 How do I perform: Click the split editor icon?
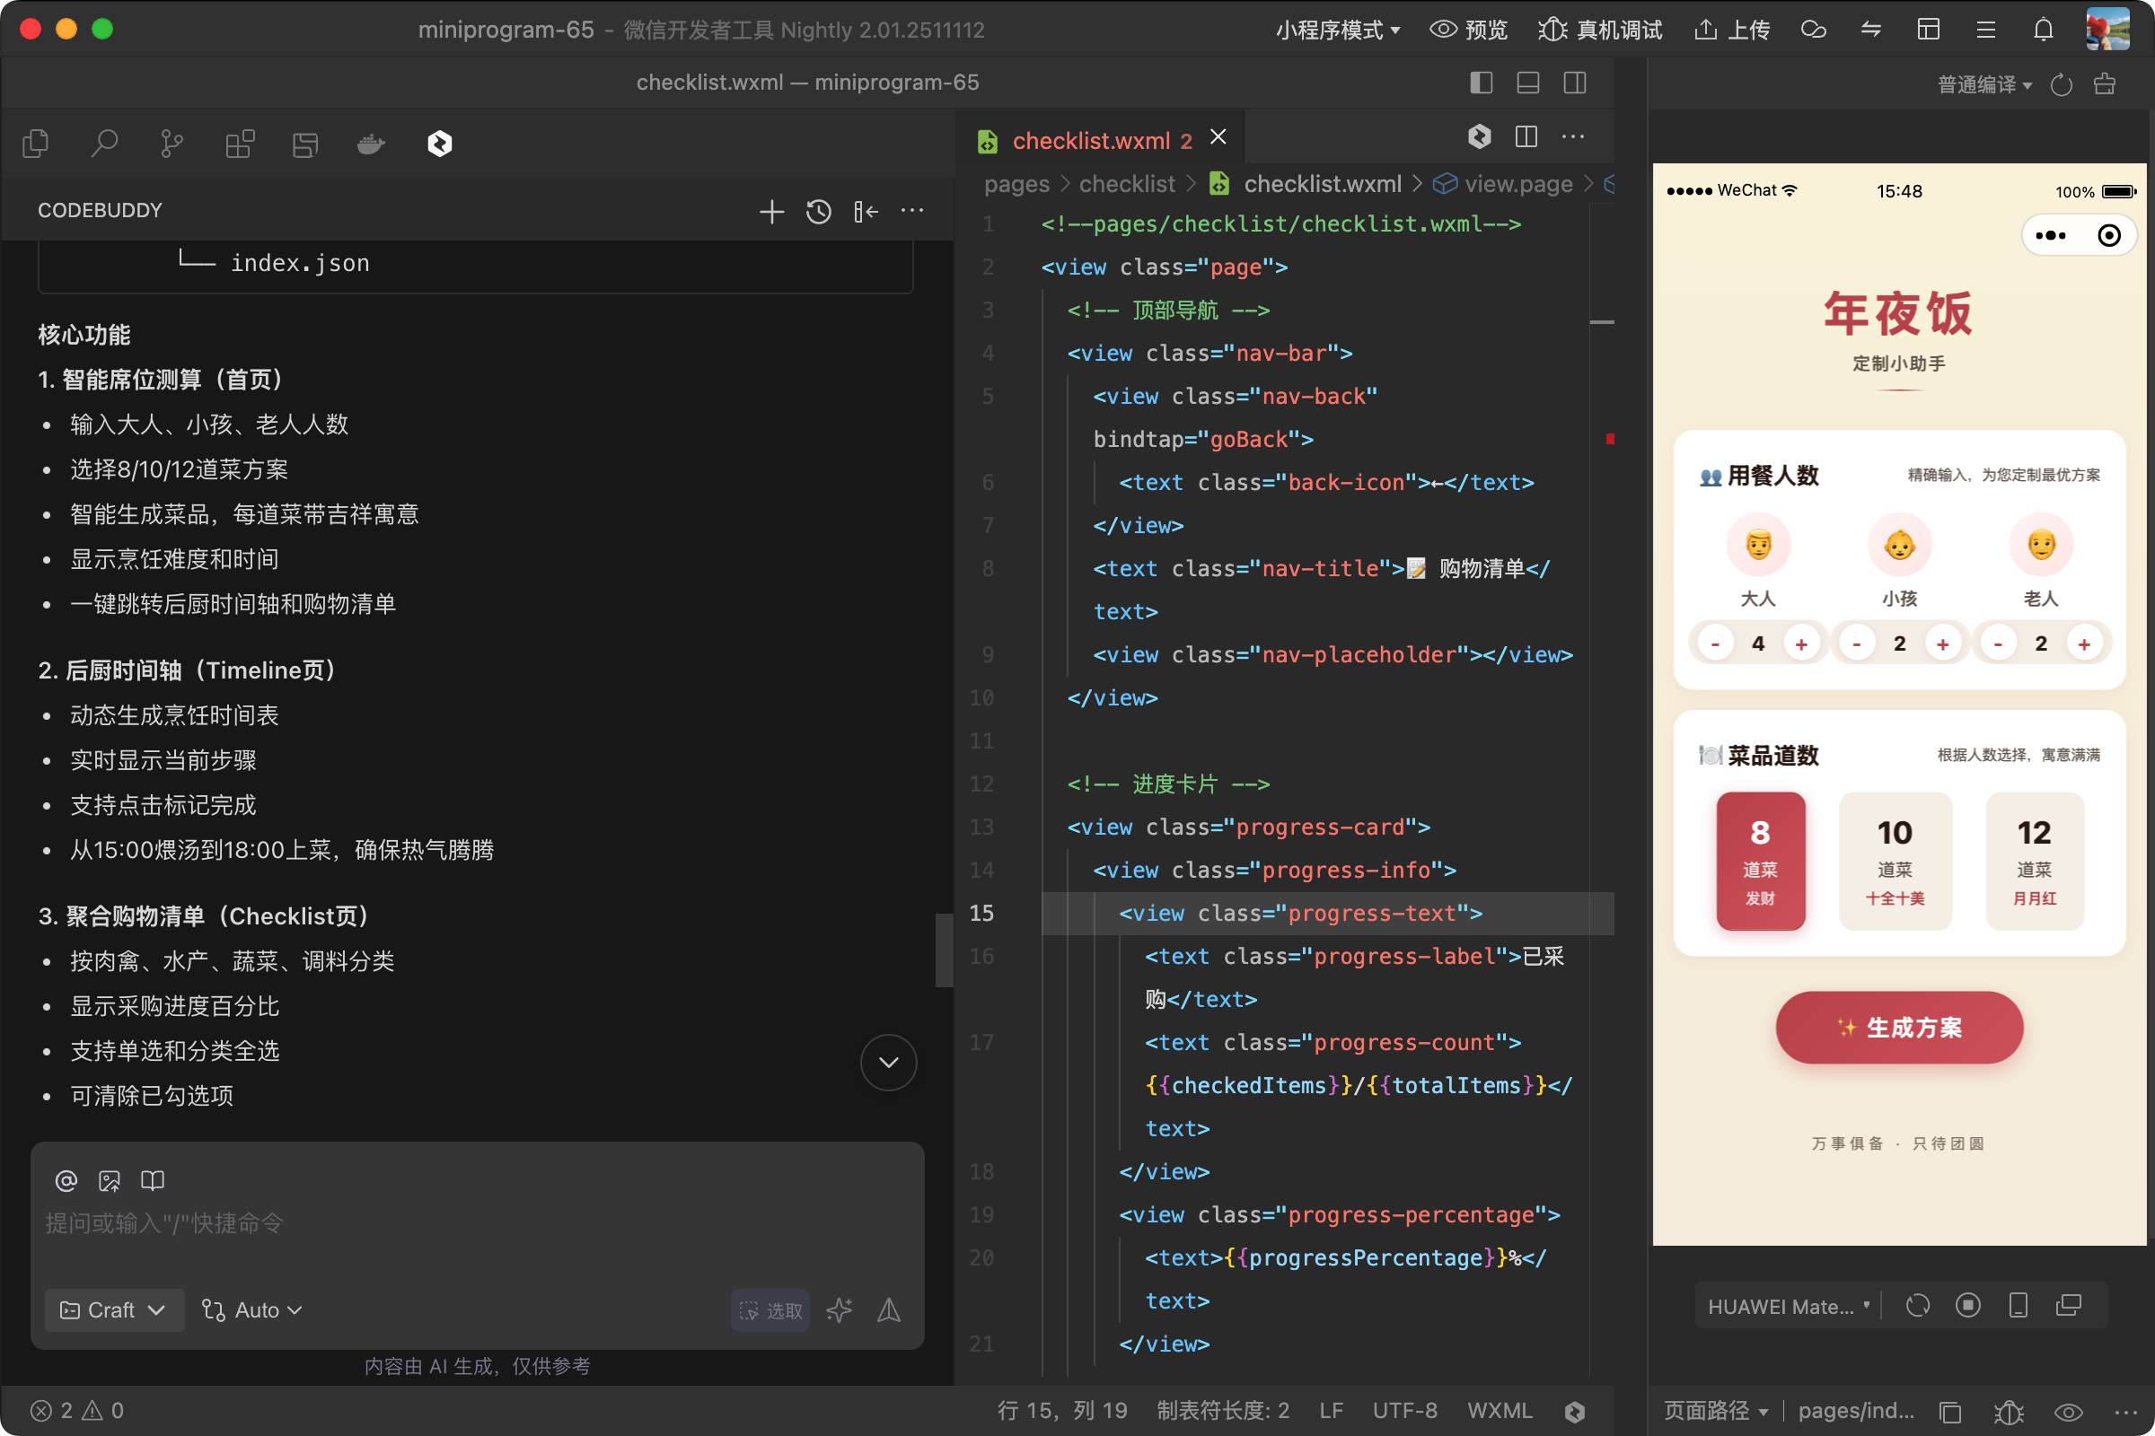pos(1526,136)
